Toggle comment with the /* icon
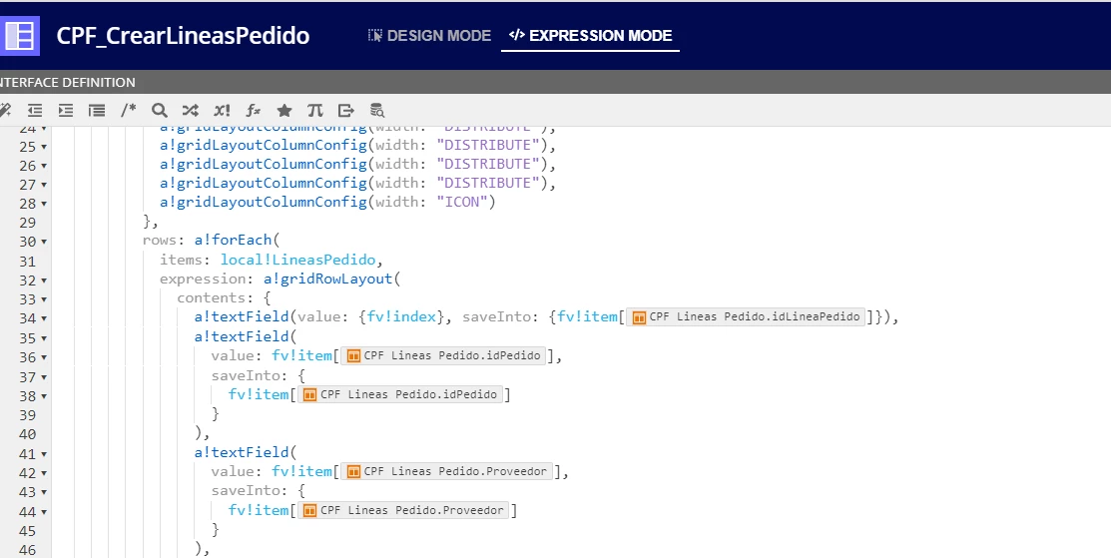The image size is (1111, 558). (128, 110)
